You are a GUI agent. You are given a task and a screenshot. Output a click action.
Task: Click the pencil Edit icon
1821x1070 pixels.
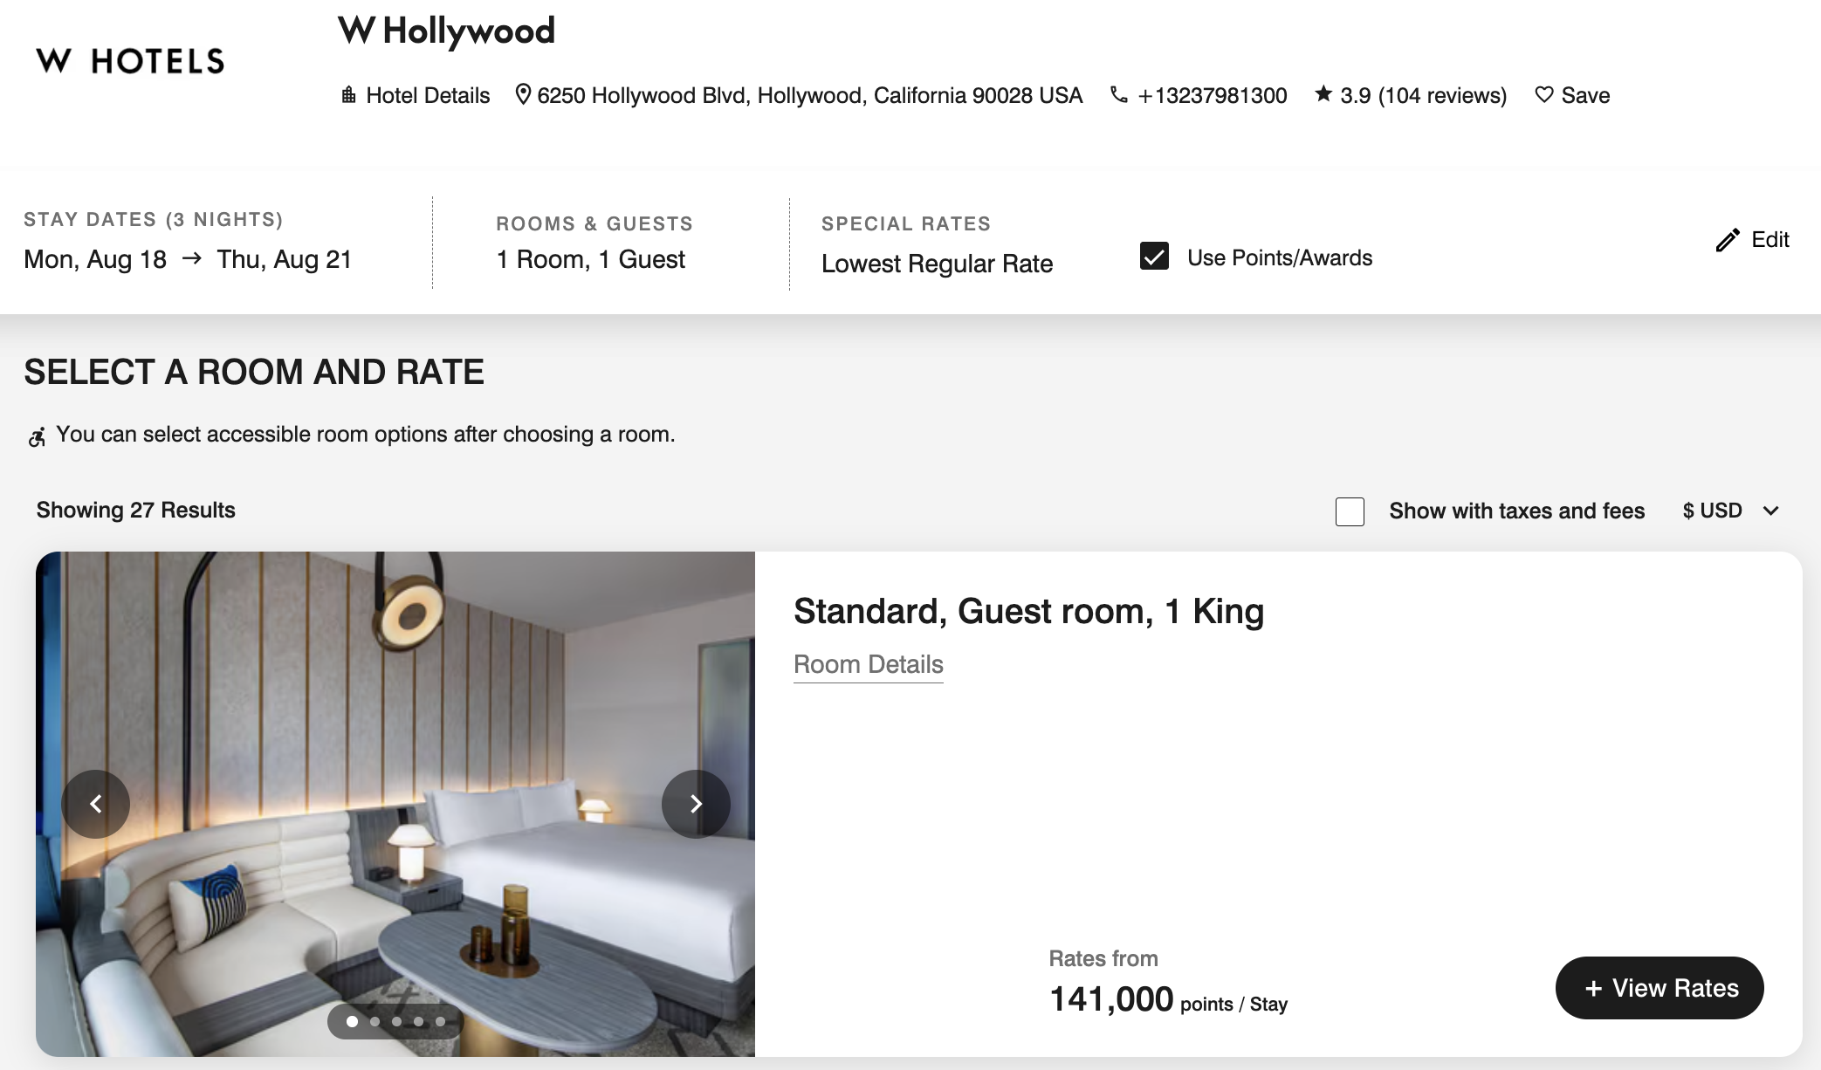(1727, 240)
